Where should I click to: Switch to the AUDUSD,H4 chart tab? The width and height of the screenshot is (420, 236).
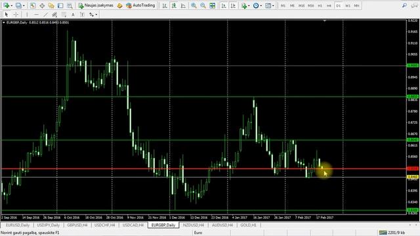[222, 225]
